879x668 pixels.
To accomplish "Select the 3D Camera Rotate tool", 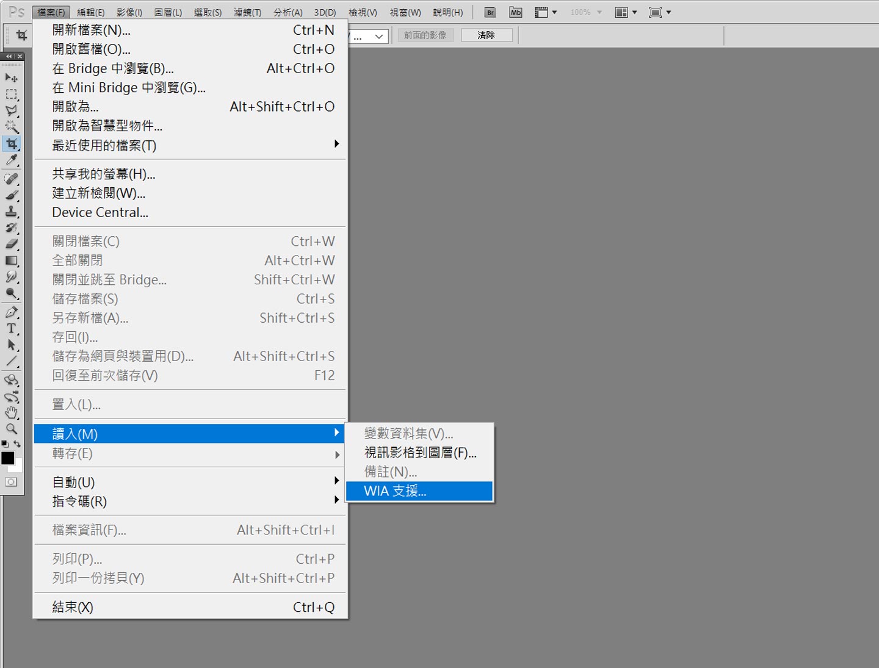I will click(x=12, y=397).
